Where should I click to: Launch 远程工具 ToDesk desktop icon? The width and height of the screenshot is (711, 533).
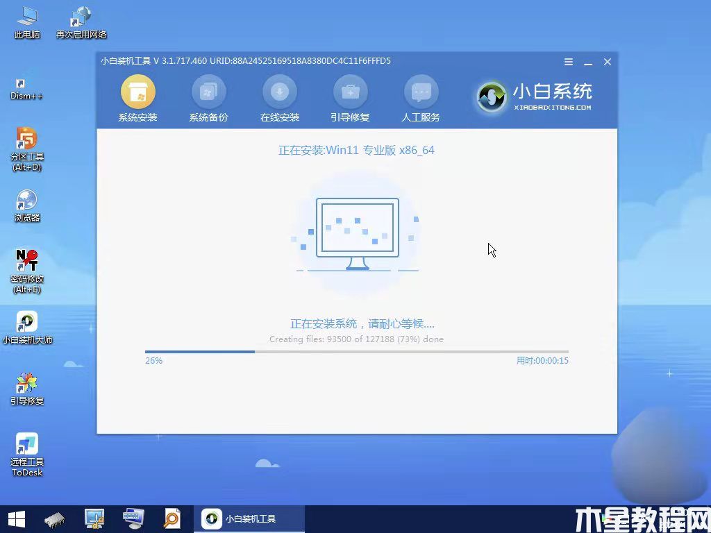pyautogui.click(x=27, y=455)
